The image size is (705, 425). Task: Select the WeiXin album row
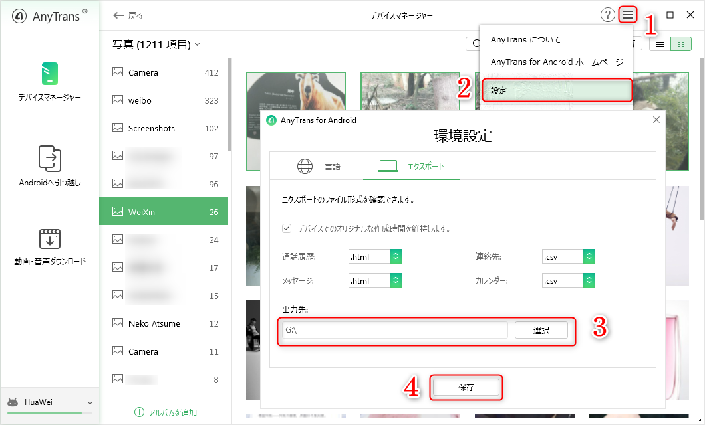(164, 211)
